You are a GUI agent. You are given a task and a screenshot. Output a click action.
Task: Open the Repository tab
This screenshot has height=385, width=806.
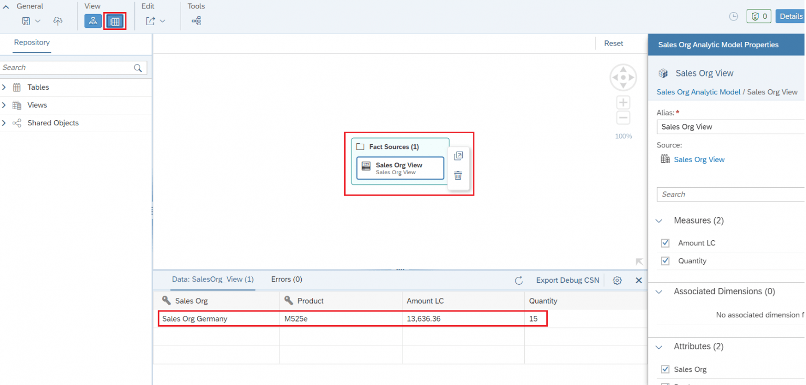pos(31,42)
